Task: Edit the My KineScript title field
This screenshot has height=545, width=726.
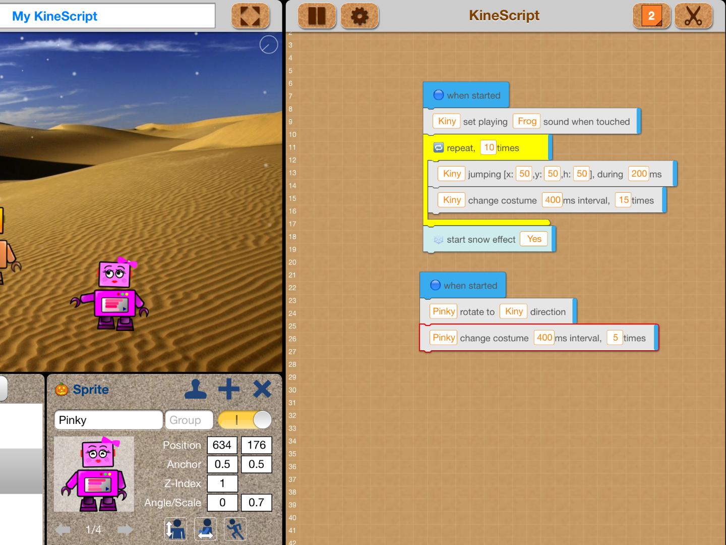Action: coord(107,16)
